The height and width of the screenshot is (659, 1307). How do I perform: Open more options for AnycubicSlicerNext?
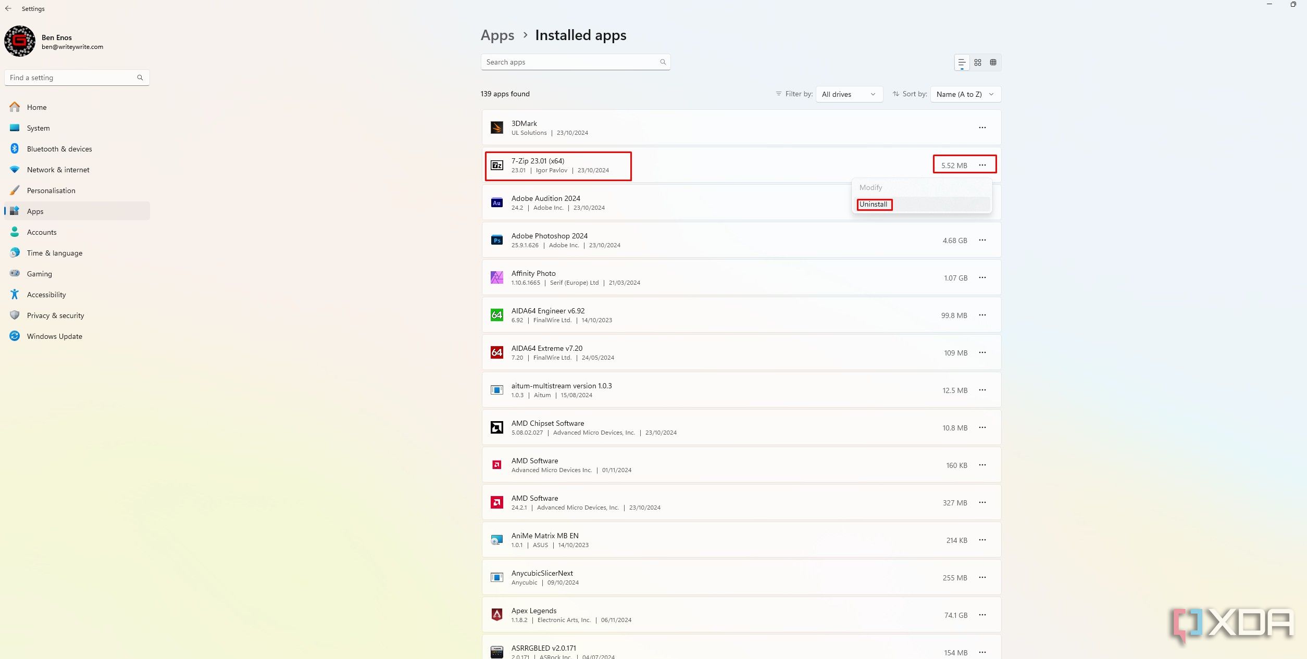[982, 577]
